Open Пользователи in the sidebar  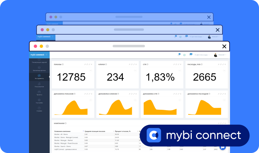(39, 85)
